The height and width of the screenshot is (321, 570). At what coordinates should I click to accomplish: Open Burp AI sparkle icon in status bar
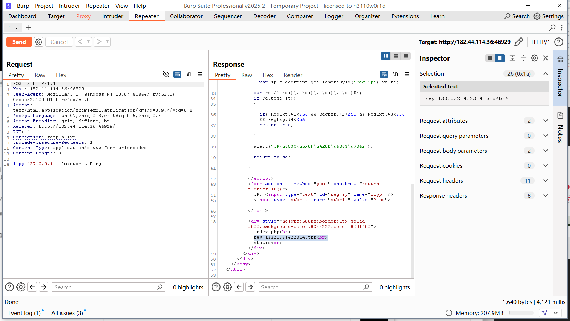545,313
